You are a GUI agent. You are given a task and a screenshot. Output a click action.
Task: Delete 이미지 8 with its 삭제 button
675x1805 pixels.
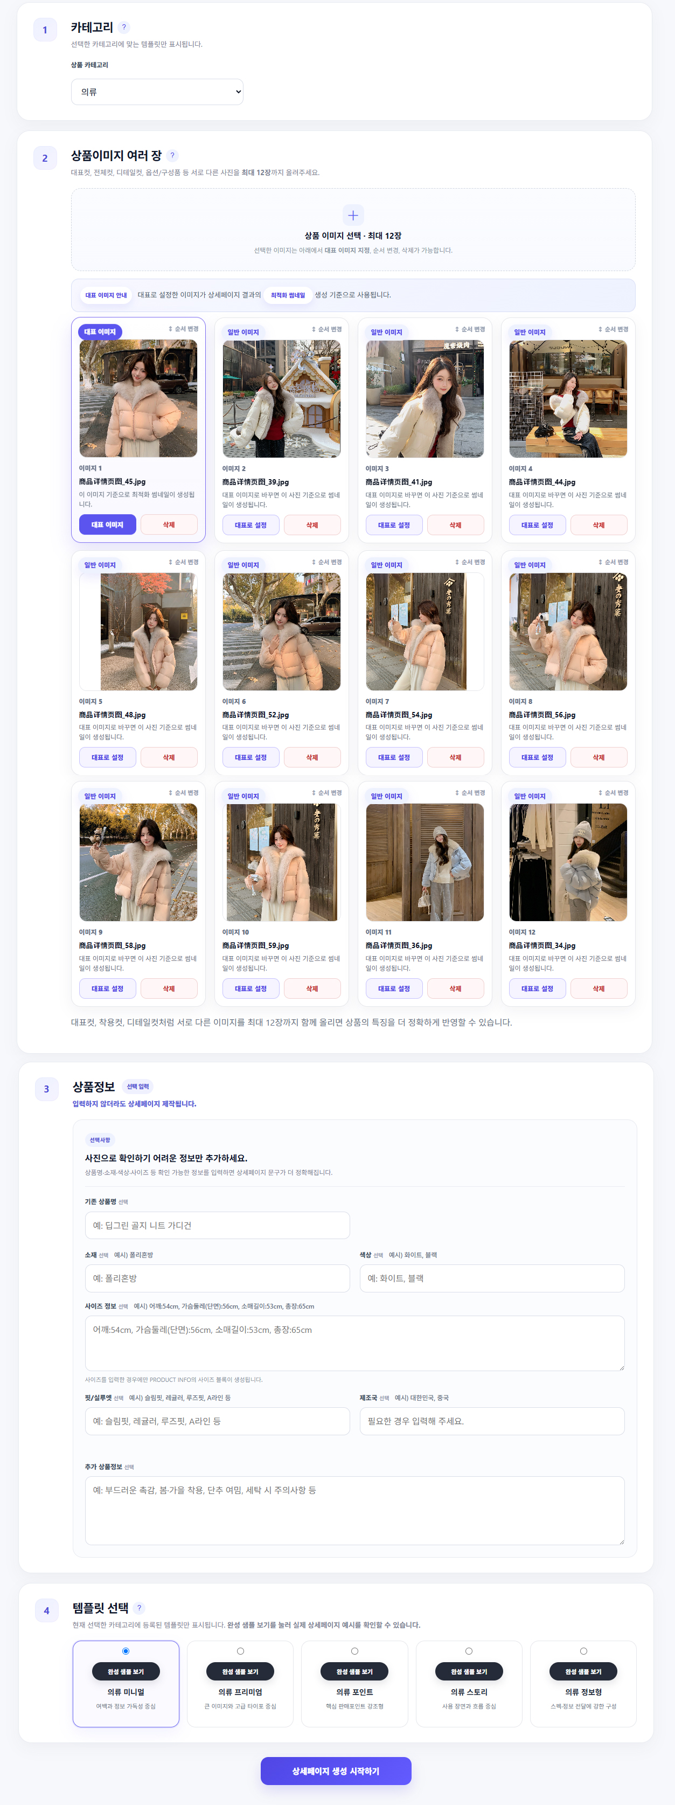[599, 757]
